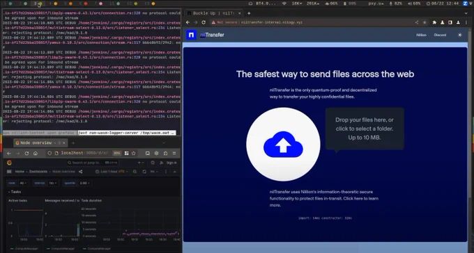Open the Chrome labs flask icon
The height and width of the screenshot is (253, 474).
point(442,22)
